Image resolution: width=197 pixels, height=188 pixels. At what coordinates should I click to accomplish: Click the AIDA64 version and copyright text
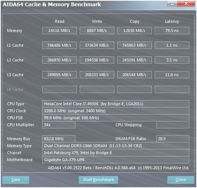(118, 168)
